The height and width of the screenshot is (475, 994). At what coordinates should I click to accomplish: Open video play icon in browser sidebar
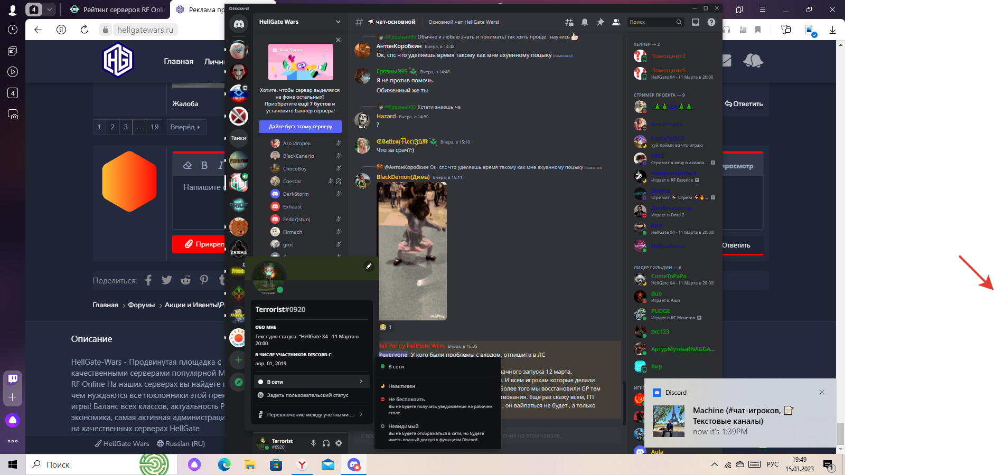coord(13,72)
